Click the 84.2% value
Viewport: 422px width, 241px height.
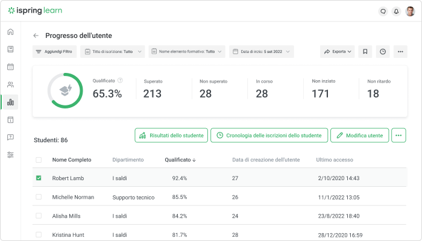[x=180, y=216]
